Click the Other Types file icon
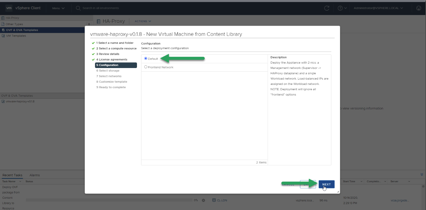Image resolution: width=426 pixels, height=210 pixels. coord(3,24)
